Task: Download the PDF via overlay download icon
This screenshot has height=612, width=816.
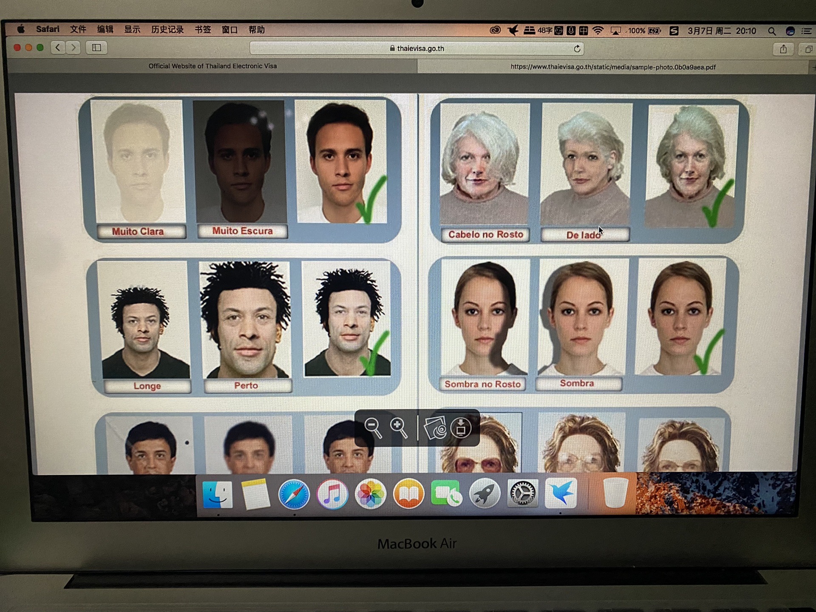Action: 461,428
